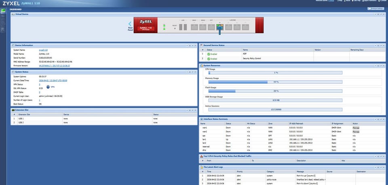
Task: Click the Flash Usage progress bar
Action: coord(275,91)
